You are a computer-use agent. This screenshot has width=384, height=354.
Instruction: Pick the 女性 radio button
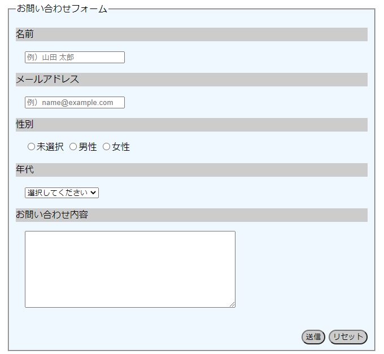pos(106,147)
